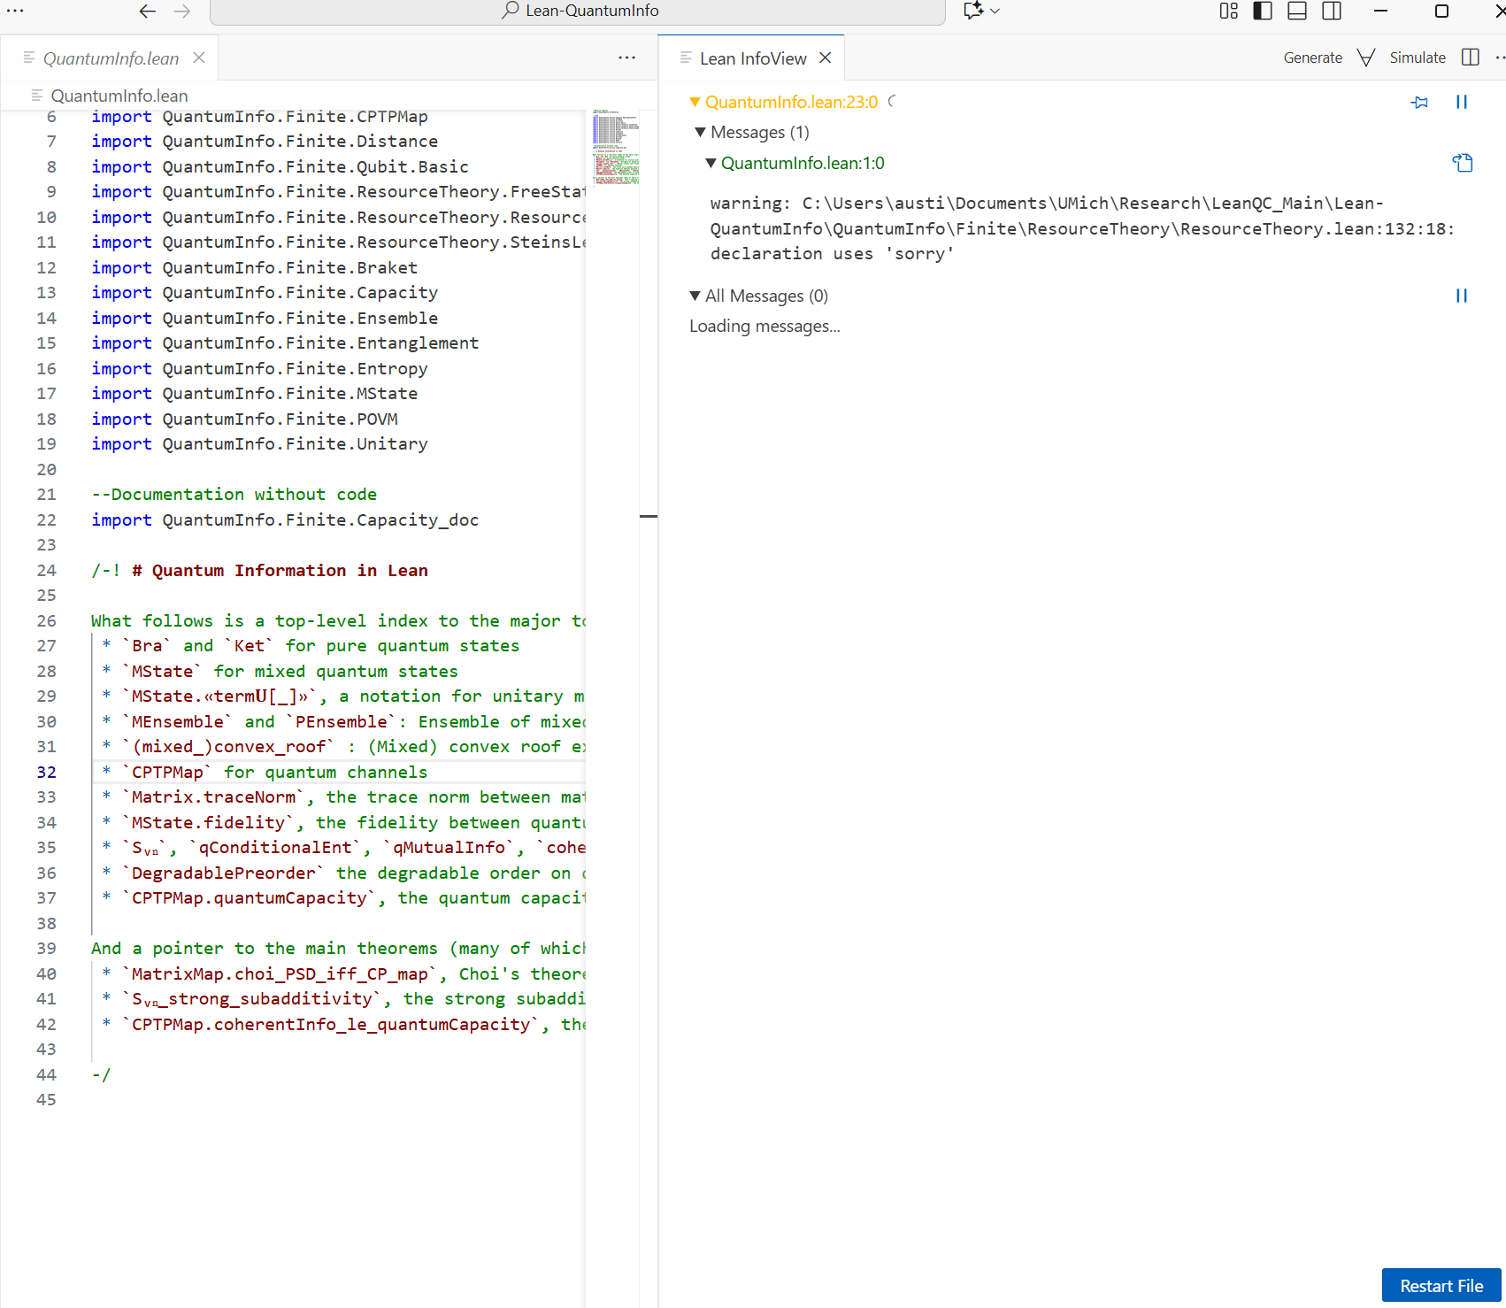Toggle the secondary side bar visibility
This screenshot has width=1506, height=1308.
1332,11
